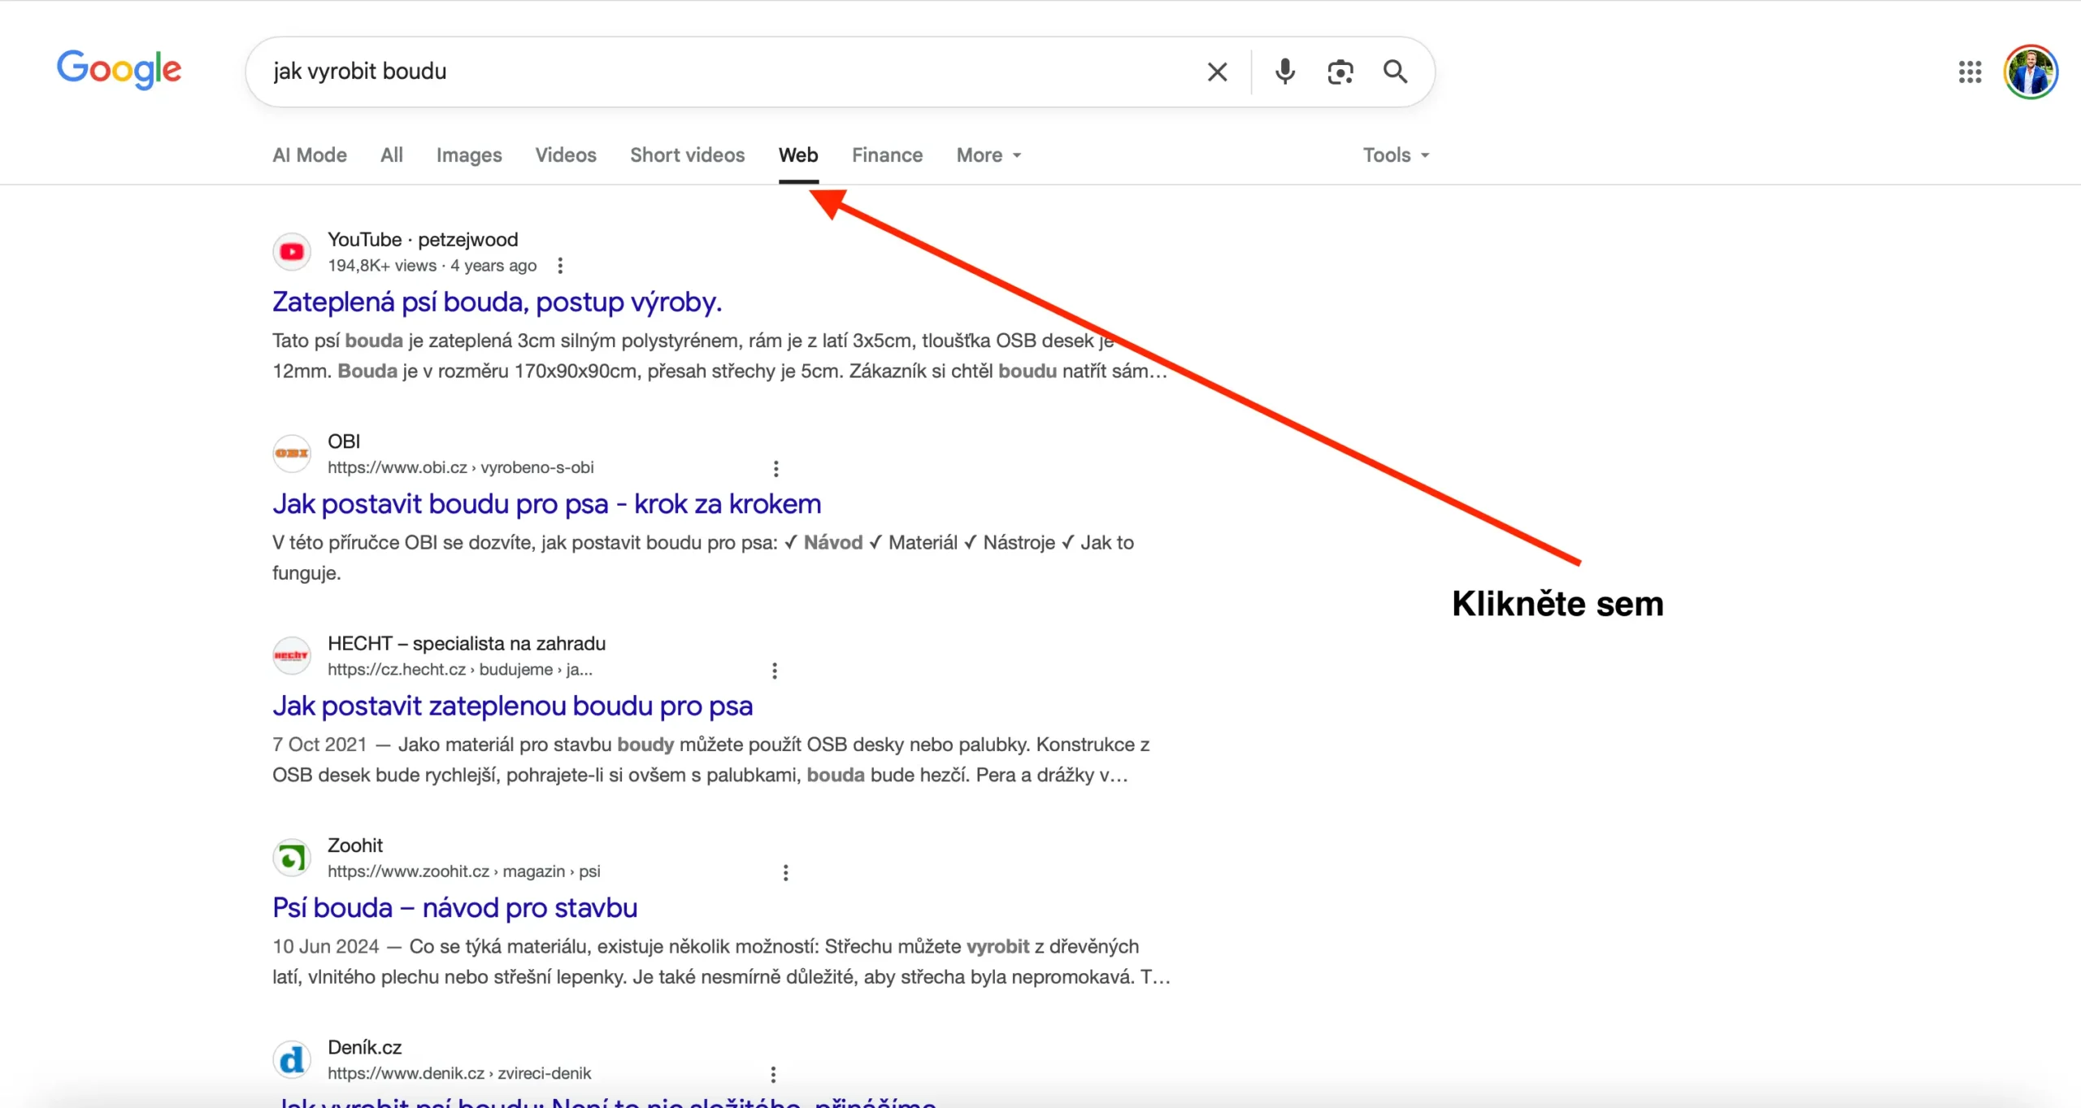Image resolution: width=2081 pixels, height=1108 pixels.
Task: Start voice search with microphone icon
Action: pyautogui.click(x=1284, y=72)
